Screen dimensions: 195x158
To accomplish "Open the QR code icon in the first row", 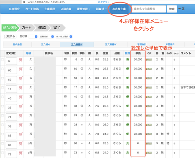I will pyautogui.click(x=149, y=60).
